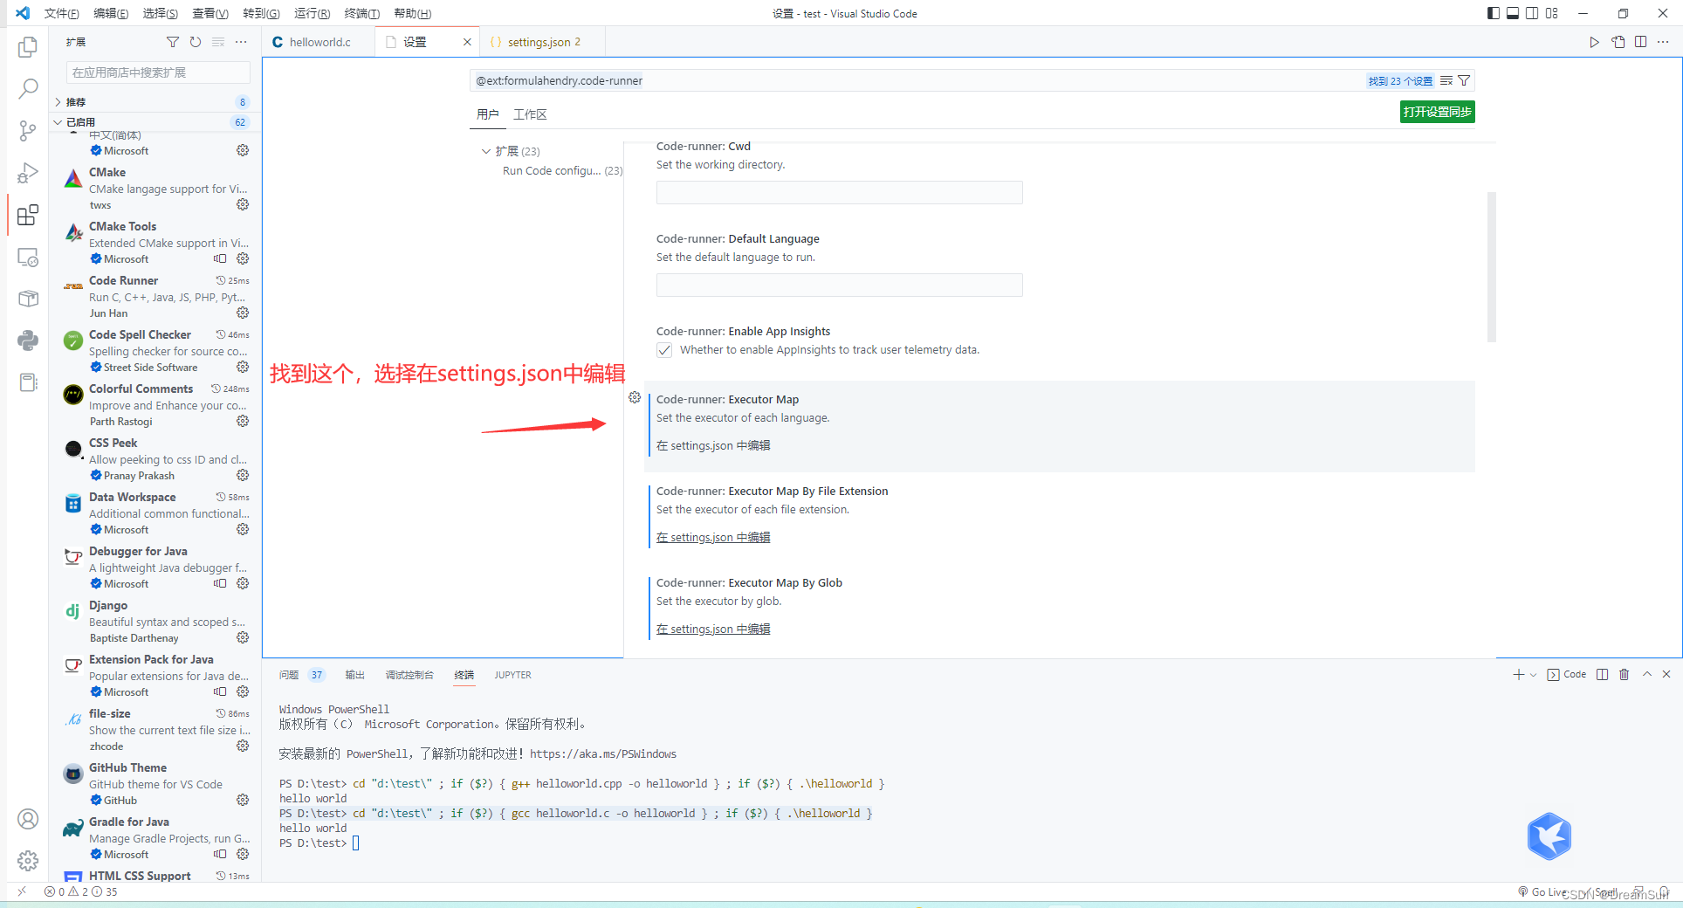The height and width of the screenshot is (908, 1683).
Task: Open Source Control view
Action: [28, 131]
